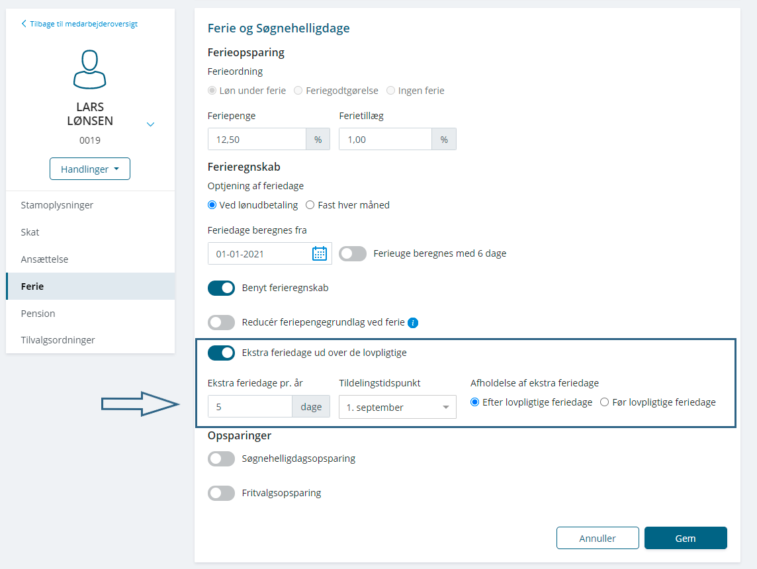Viewport: 757px width, 569px height.
Task: Choose Før lovpligtige feriedage option
Action: click(x=604, y=402)
